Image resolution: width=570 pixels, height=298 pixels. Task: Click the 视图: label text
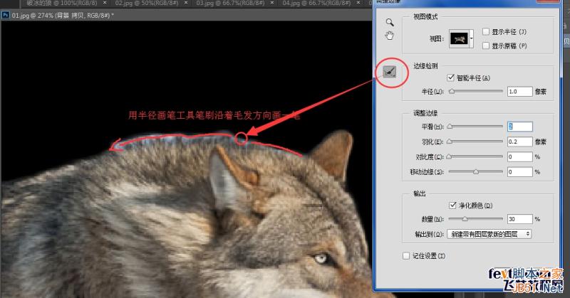(437, 38)
